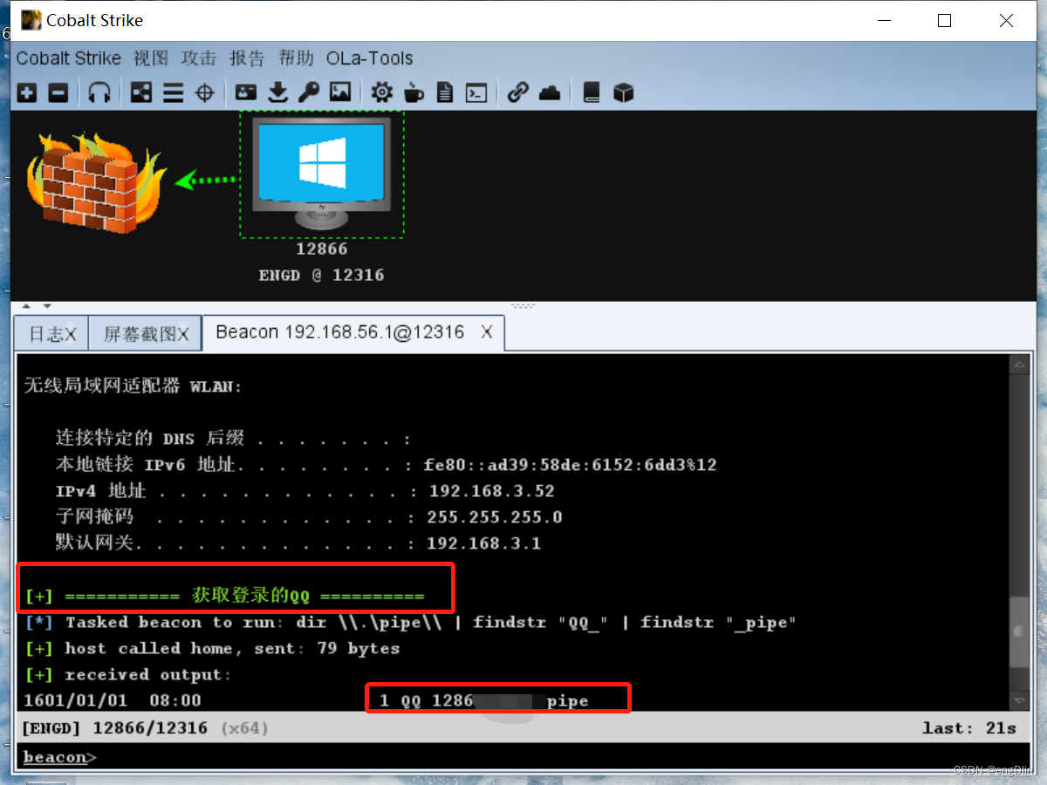Viewport: 1047px width, 785px height.
Task: Open the Cobalt Strike menu
Action: [x=69, y=58]
